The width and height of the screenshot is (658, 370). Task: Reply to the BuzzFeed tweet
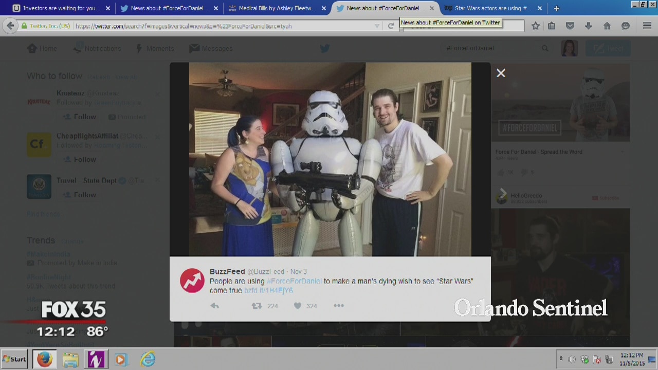point(215,306)
